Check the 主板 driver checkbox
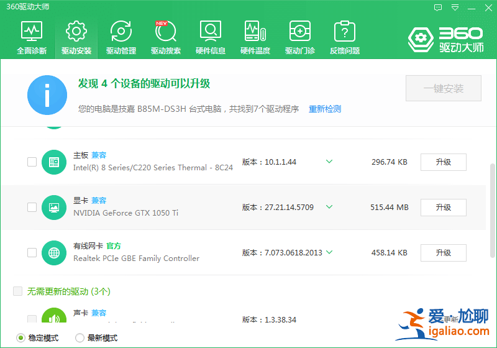Viewport: 497px width, 348px height. (32, 162)
